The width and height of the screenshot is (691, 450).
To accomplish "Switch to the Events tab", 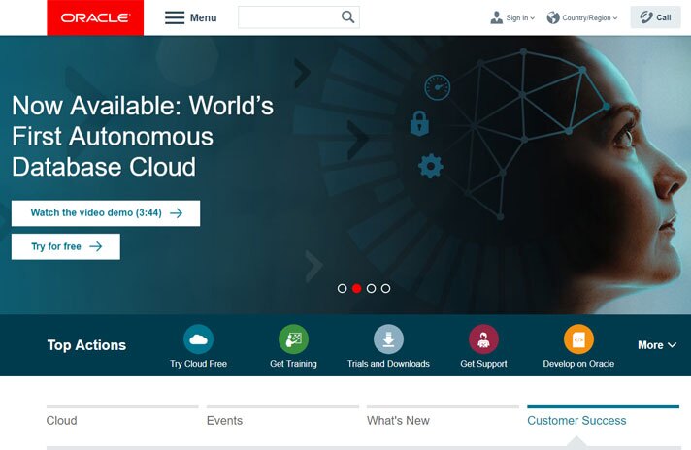I will (x=283, y=418).
